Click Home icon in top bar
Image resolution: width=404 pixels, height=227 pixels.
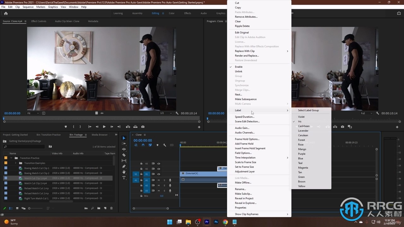[6, 13]
